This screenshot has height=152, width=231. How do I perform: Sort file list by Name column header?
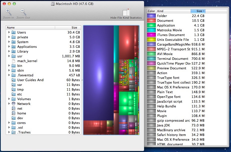[31, 28]
